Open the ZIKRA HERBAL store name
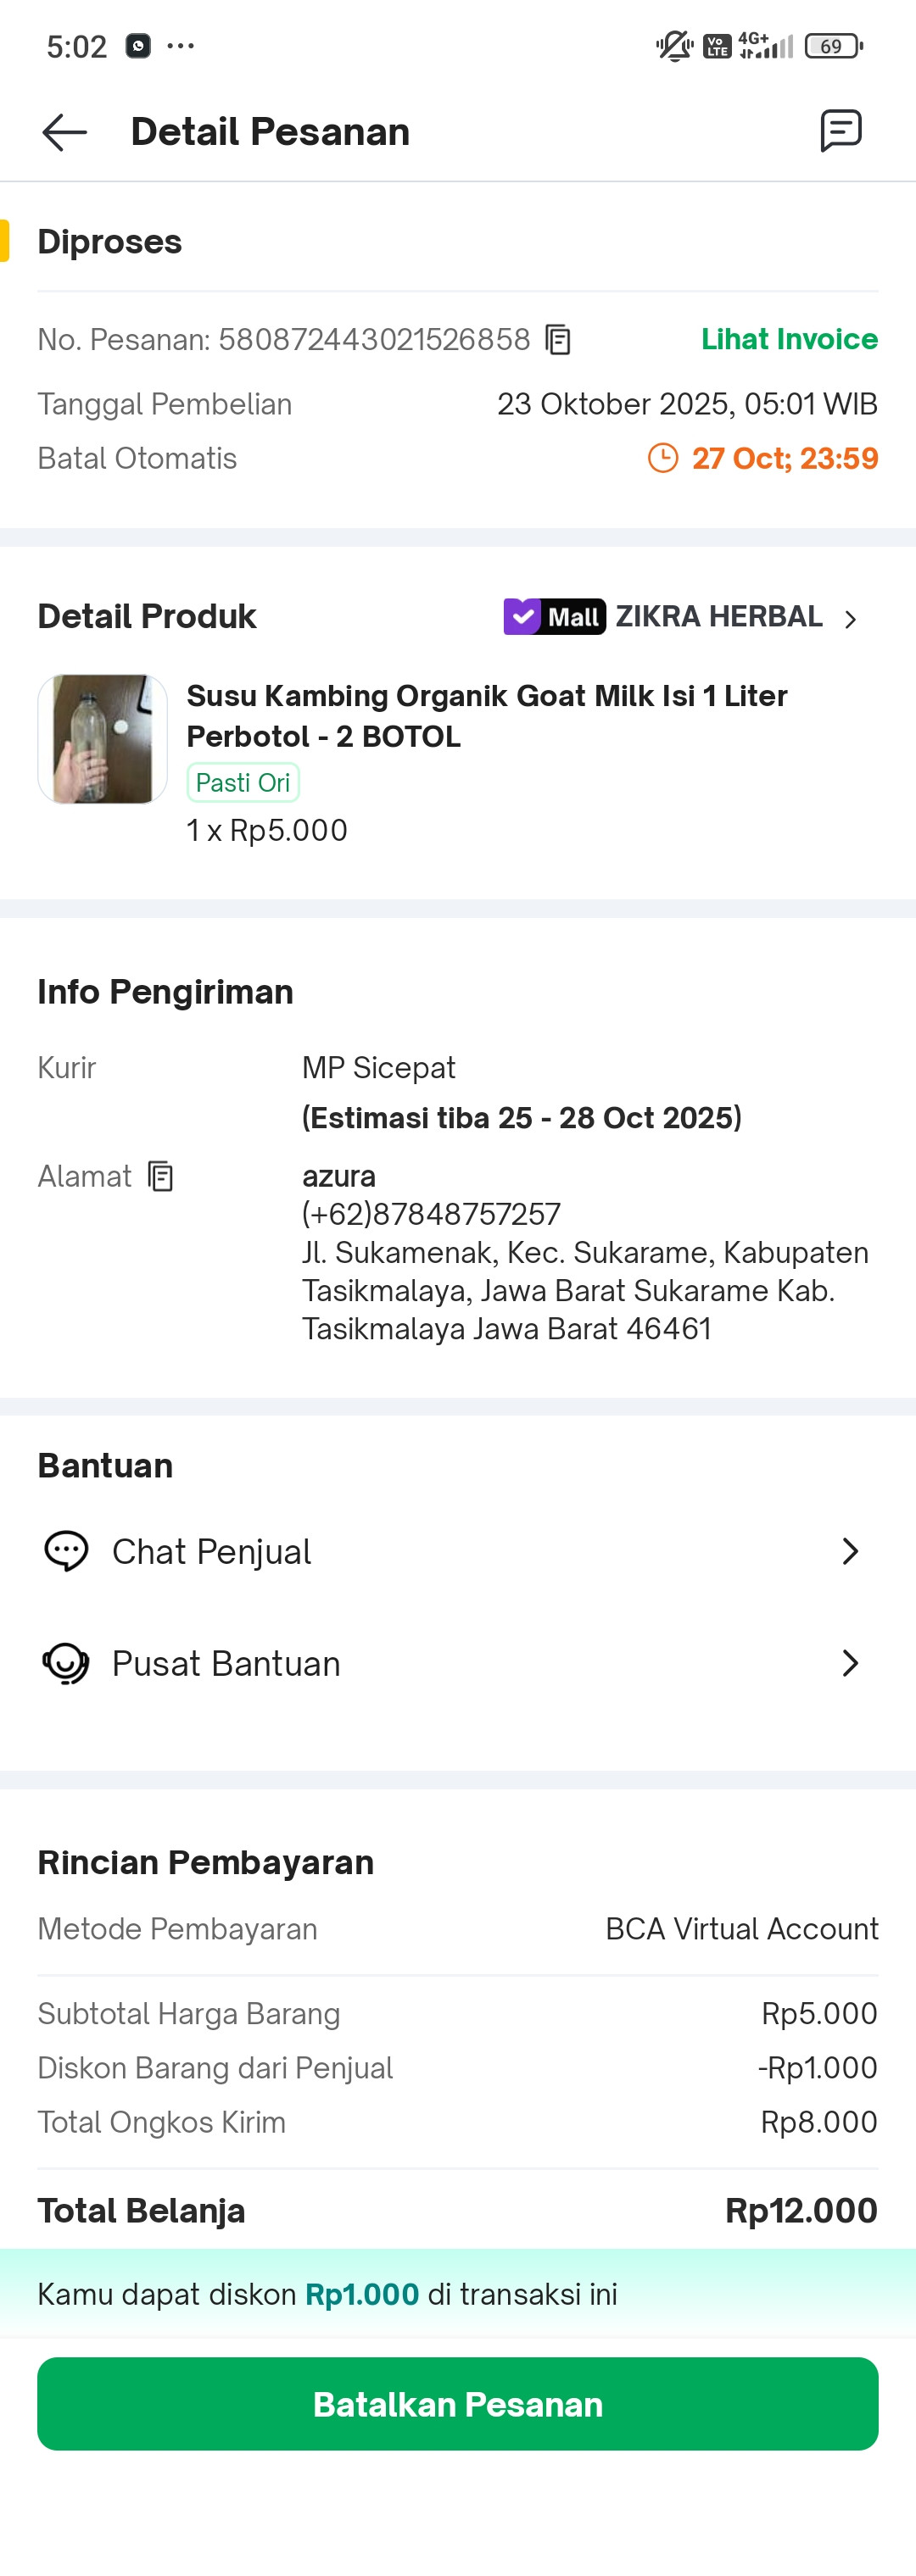Screen dimensions: 916x2576 point(718,617)
